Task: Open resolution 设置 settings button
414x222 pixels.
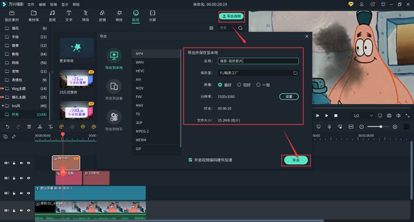Action: click(289, 97)
